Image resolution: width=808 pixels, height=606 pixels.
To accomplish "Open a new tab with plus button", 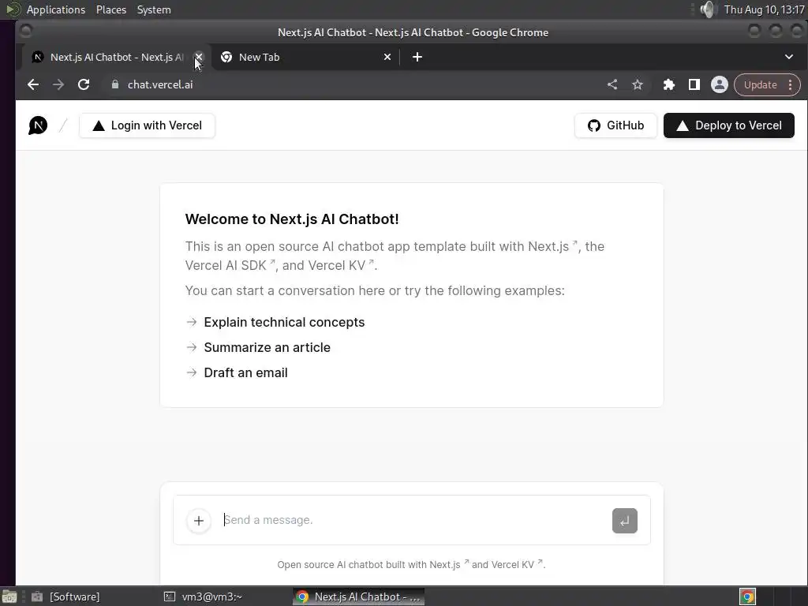I will tap(417, 57).
